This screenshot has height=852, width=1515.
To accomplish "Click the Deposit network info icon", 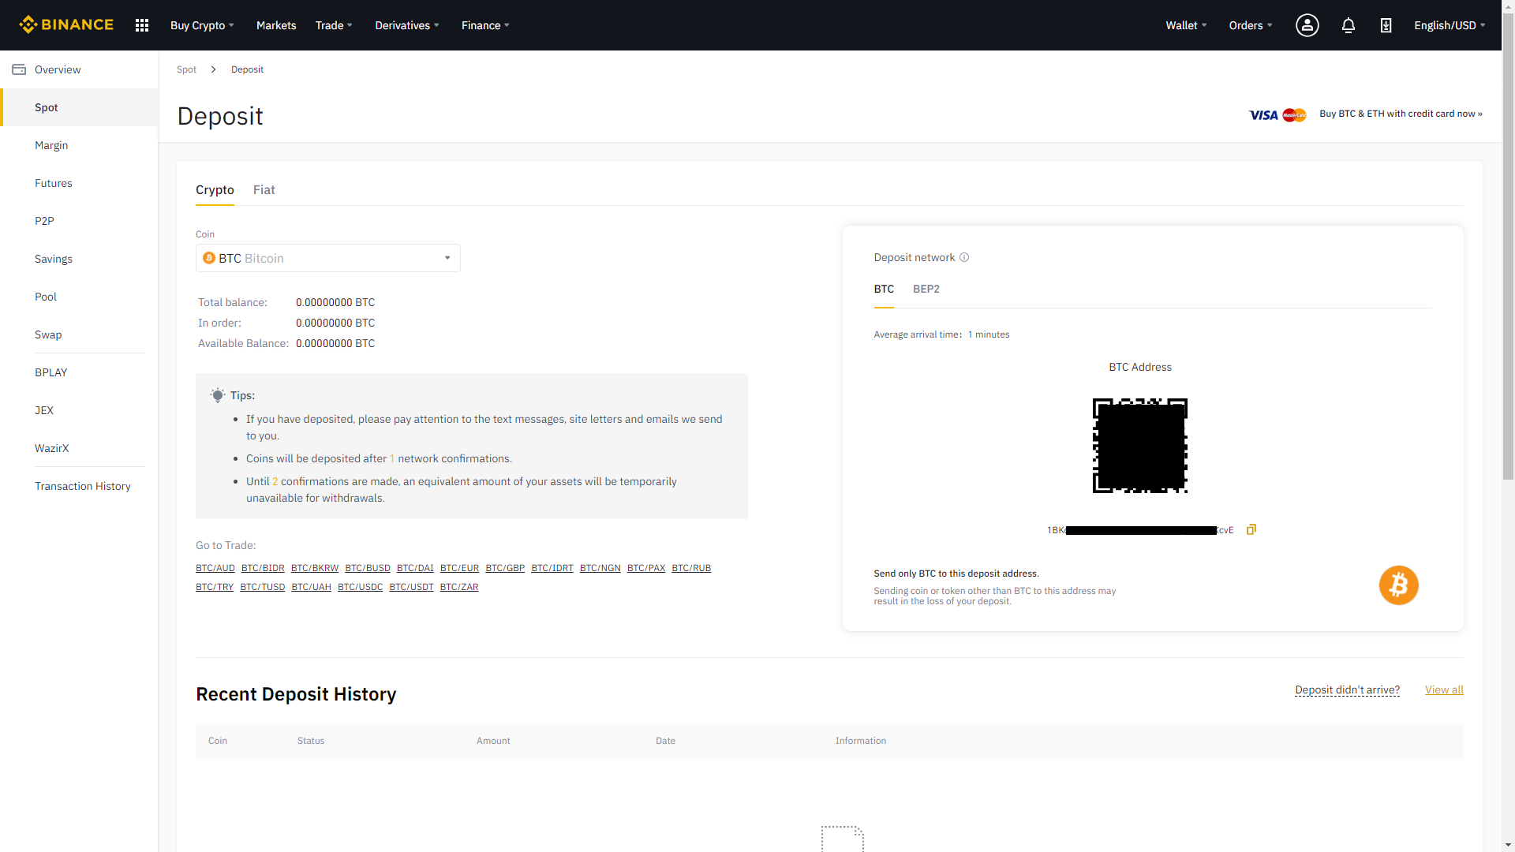I will [x=964, y=257].
